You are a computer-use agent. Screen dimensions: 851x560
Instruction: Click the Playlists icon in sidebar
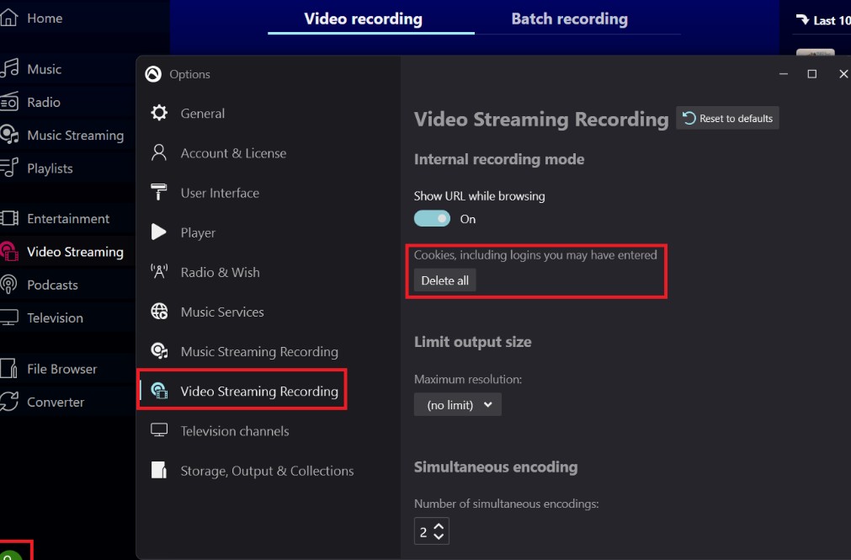[x=9, y=168]
